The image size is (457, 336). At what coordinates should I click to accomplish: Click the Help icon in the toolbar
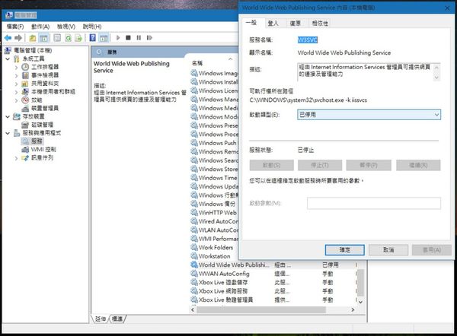pos(93,37)
